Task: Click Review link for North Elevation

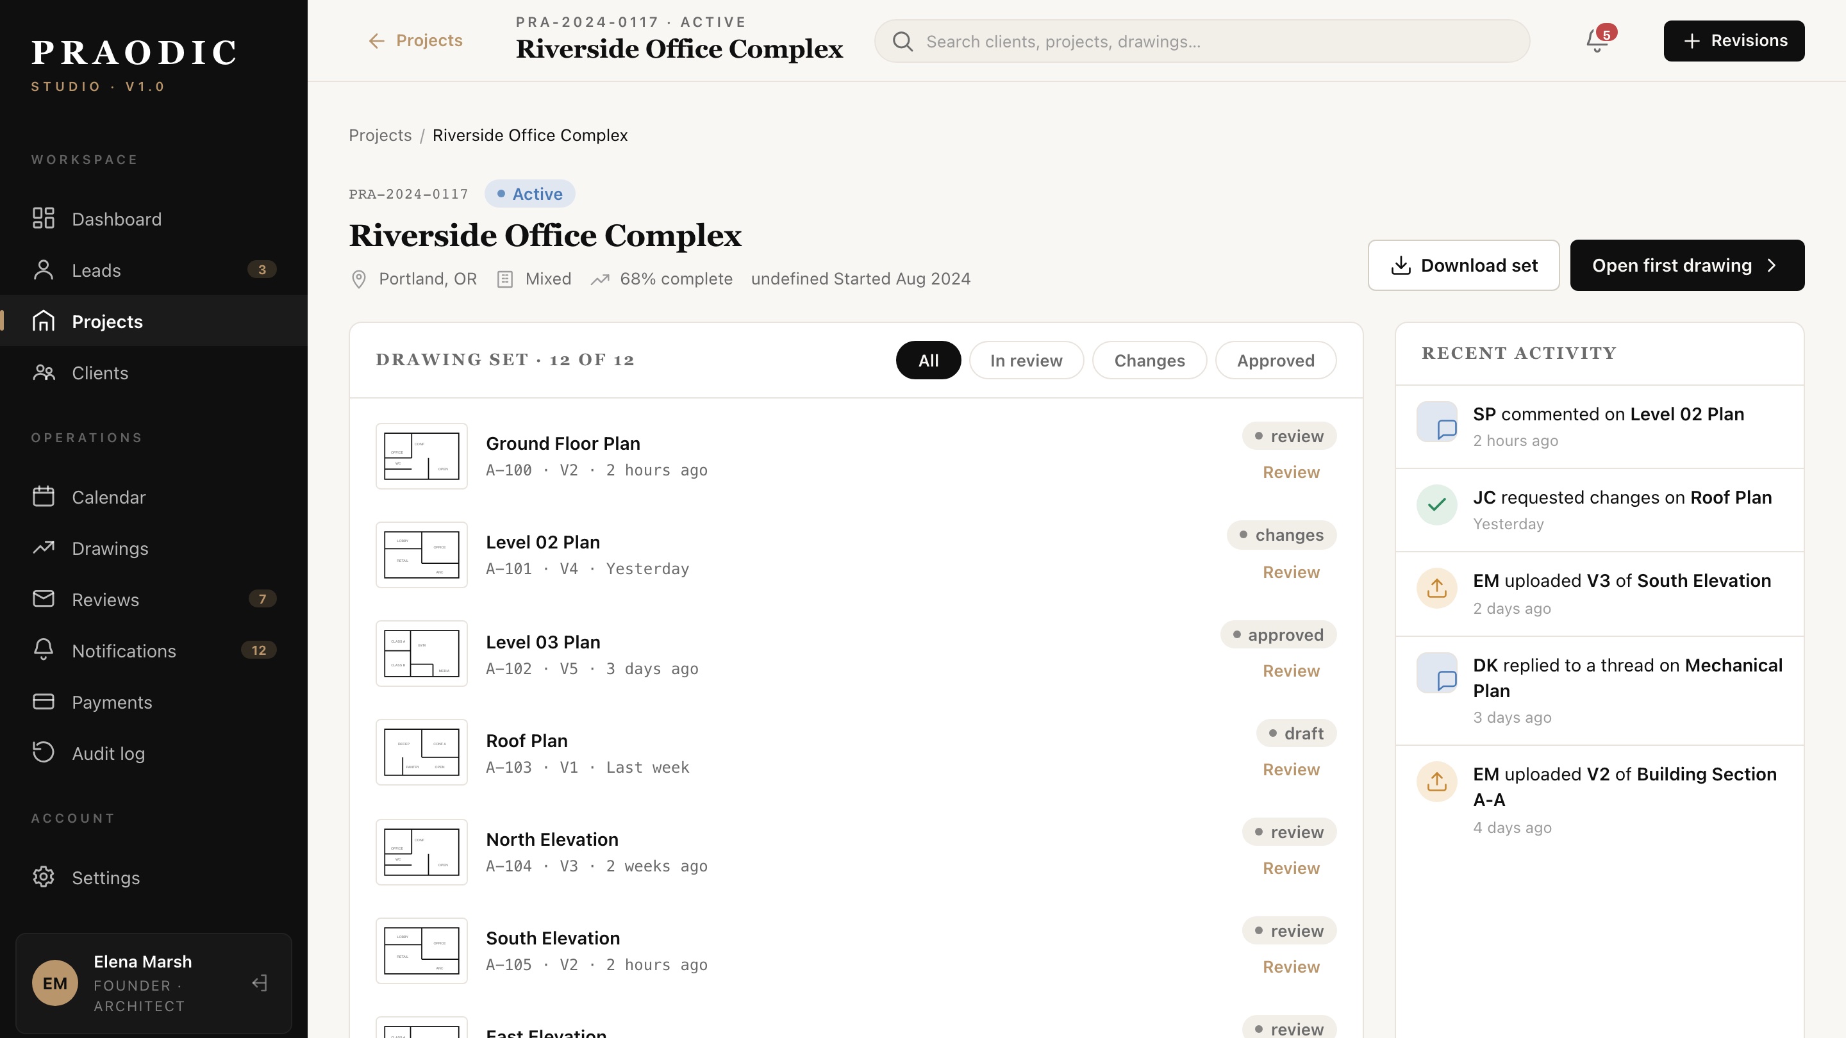Action: (1291, 868)
